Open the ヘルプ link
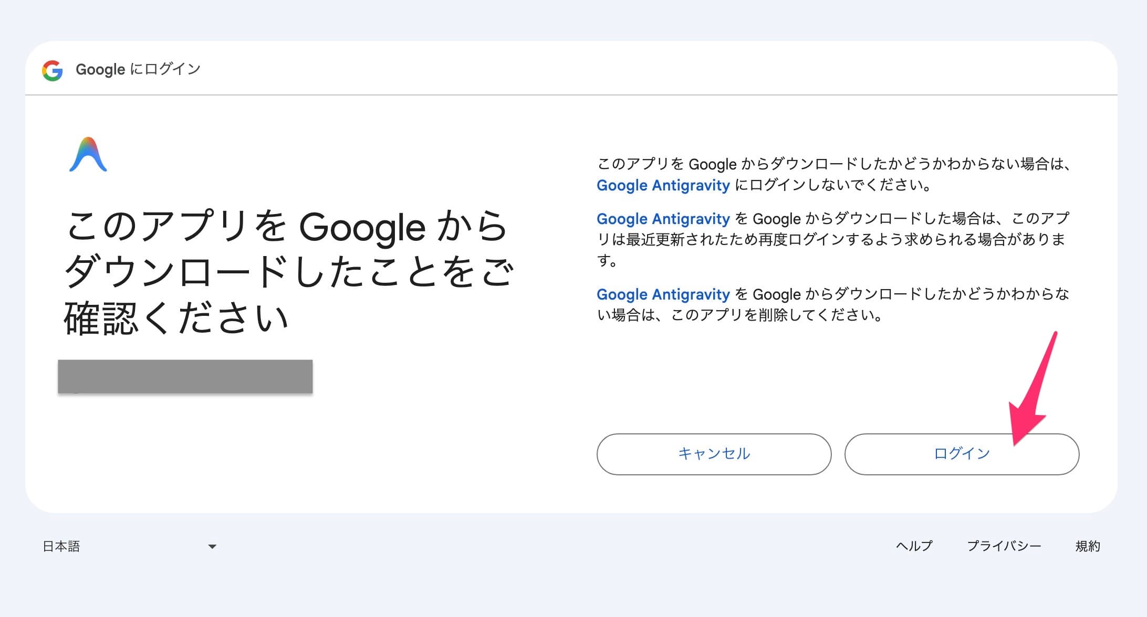The width and height of the screenshot is (1147, 617). [x=914, y=546]
